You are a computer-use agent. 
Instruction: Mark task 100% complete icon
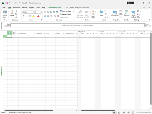pos(57,12)
